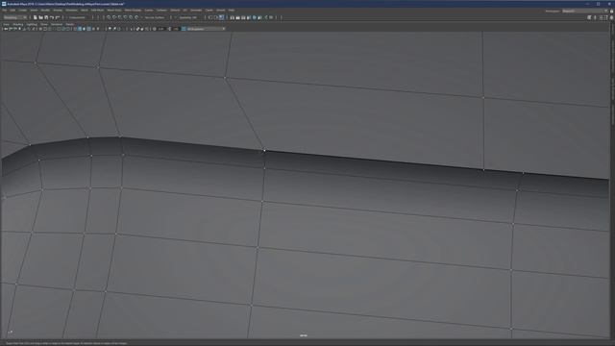
Task: Click the Select Camera panel icon
Action: point(6,29)
